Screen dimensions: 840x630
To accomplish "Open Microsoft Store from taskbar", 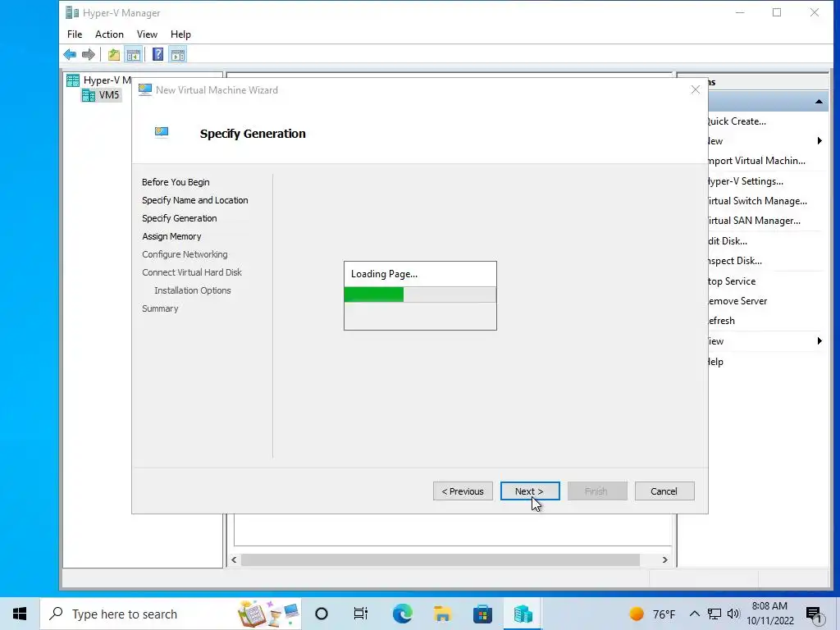I will click(482, 614).
